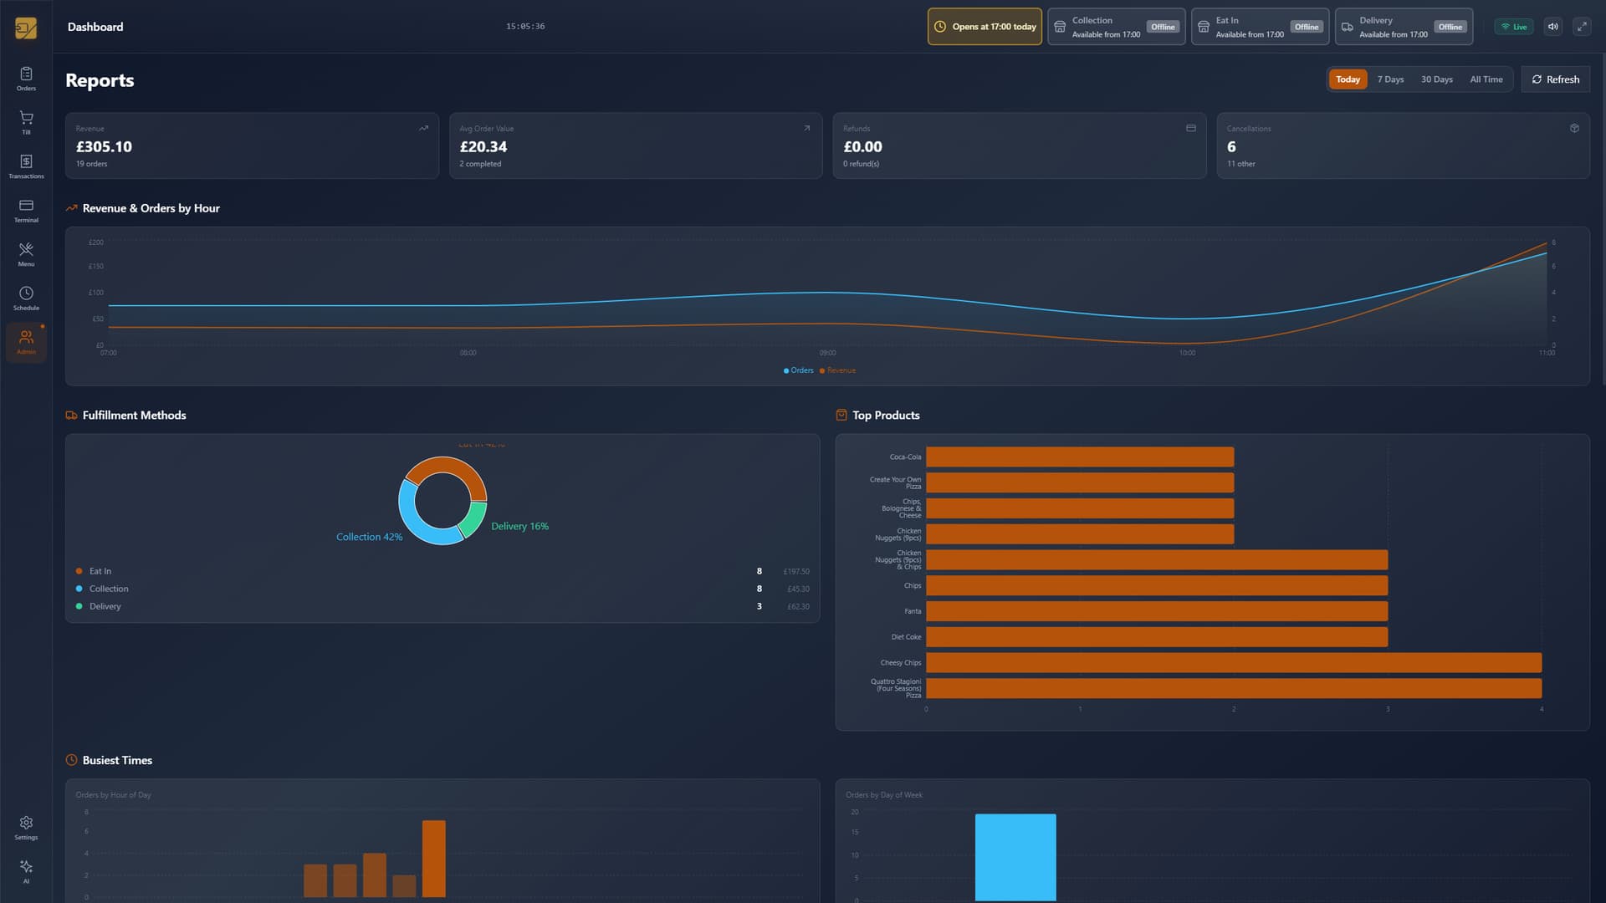Viewport: 1606px width, 903px height.
Task: Select the Menu icon in sidebar
Action: [x=26, y=253]
